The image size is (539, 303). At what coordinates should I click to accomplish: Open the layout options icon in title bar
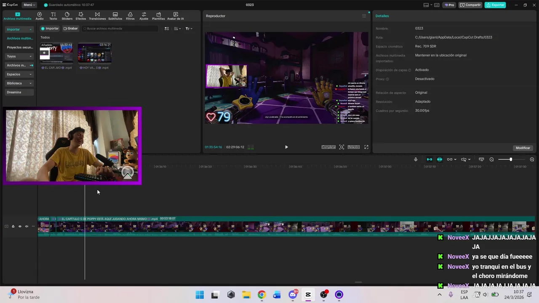tap(427, 5)
